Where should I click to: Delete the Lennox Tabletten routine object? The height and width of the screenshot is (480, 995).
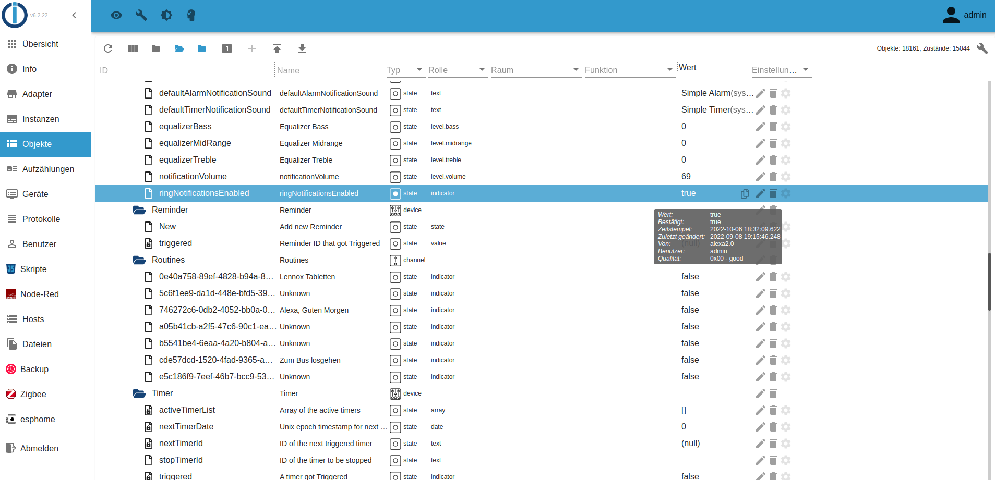(773, 277)
